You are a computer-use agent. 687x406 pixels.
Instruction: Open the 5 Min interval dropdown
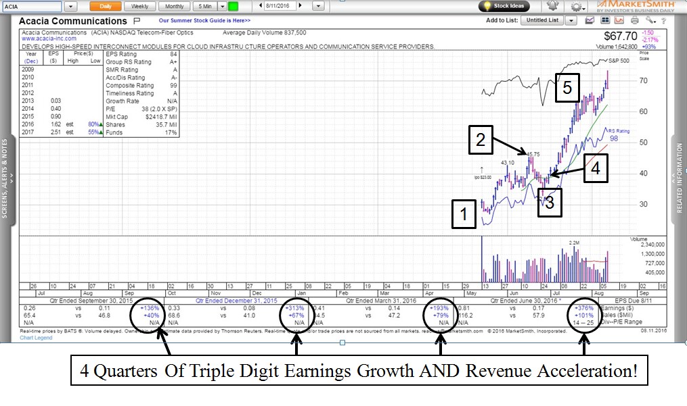[221, 6]
